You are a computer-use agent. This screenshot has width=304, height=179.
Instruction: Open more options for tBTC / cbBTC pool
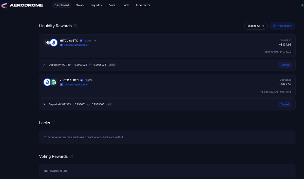click(x=95, y=40)
